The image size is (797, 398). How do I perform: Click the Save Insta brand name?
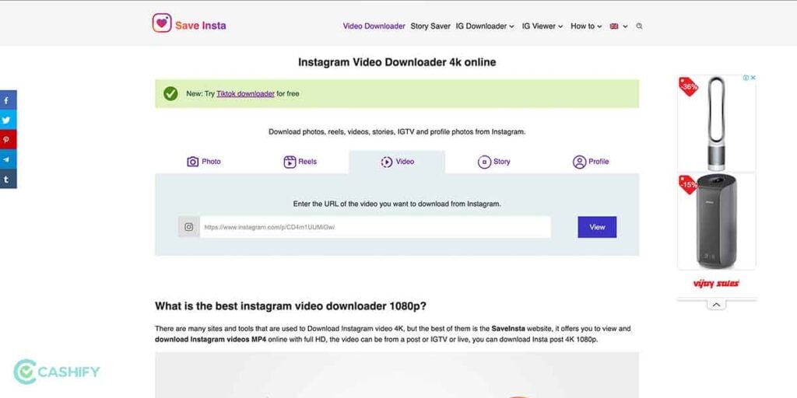click(201, 26)
